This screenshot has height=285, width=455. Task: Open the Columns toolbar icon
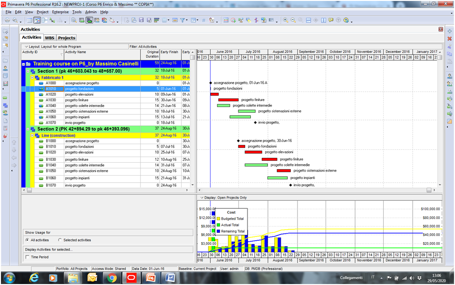point(165,20)
